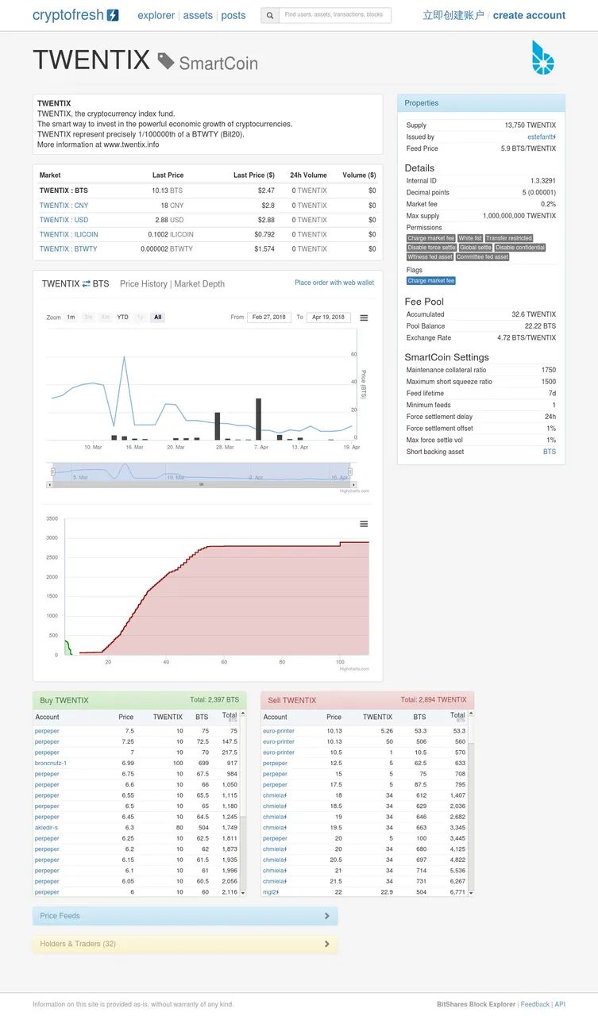Expand the Price Feeds panel
Screen dimensions: 598x1016
pos(185,916)
